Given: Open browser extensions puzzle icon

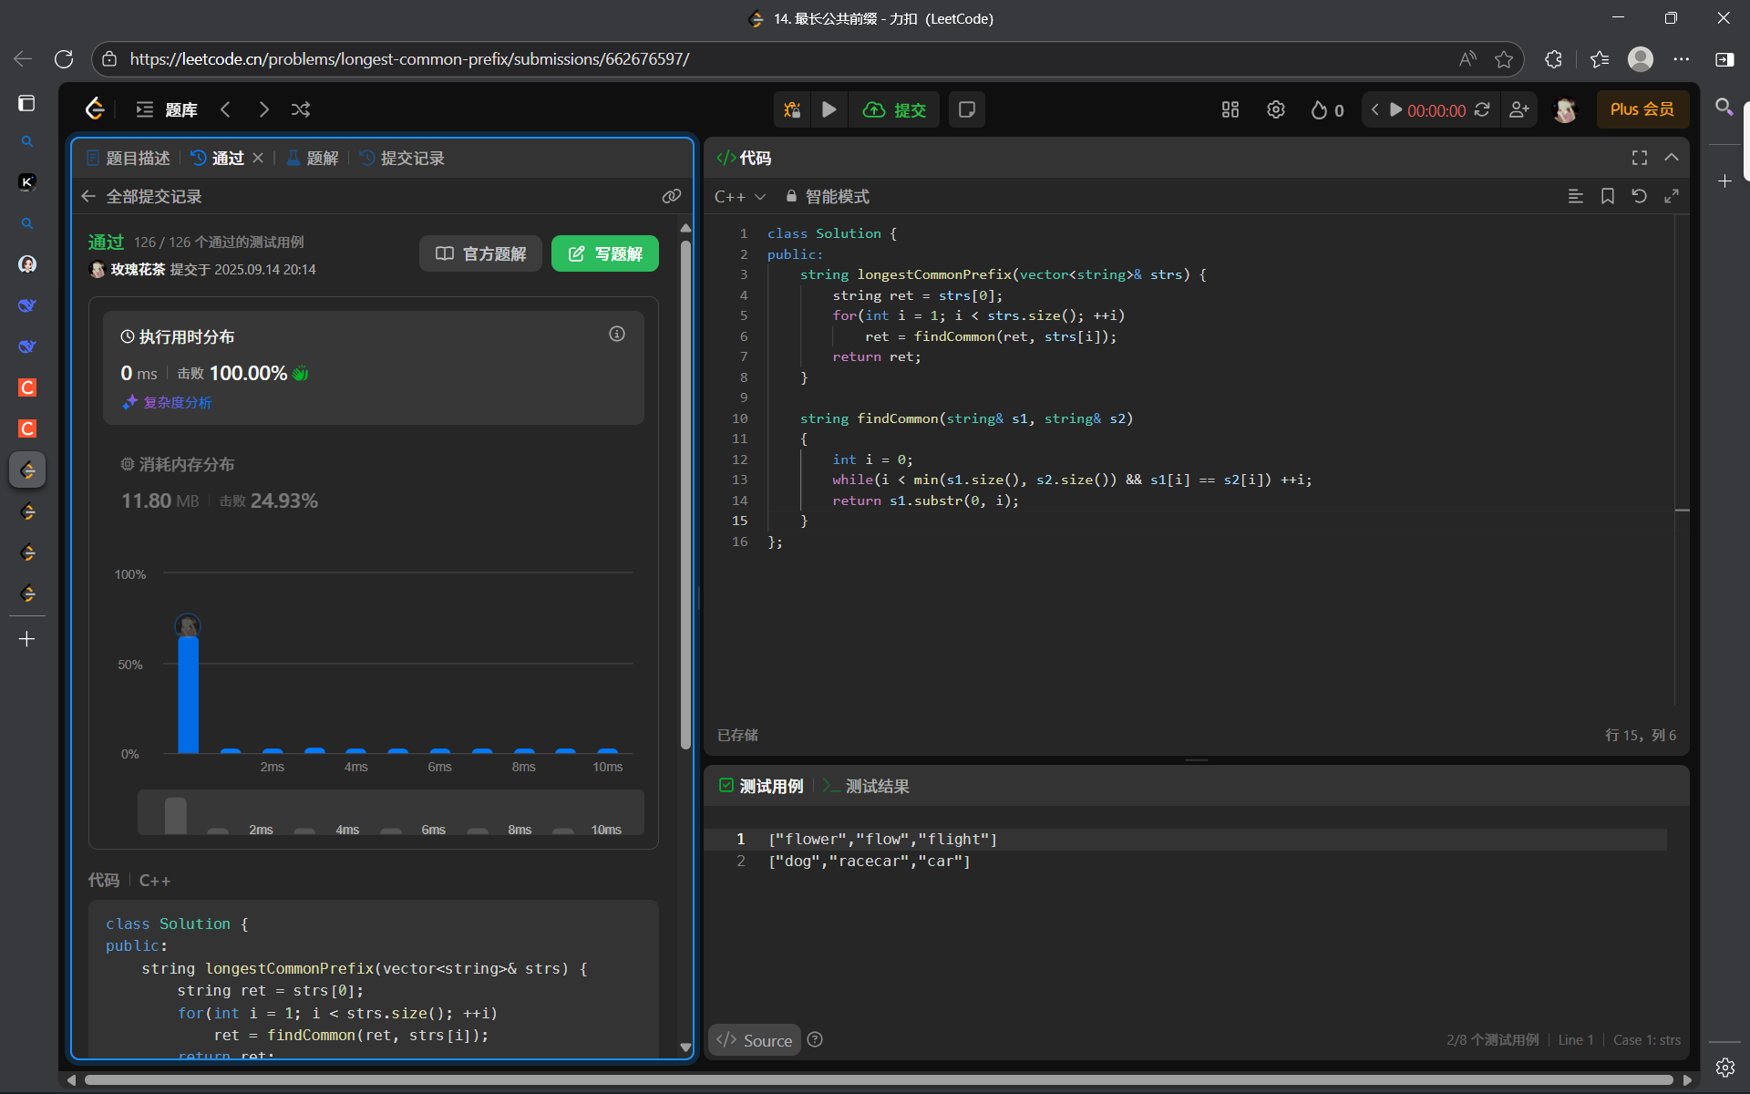Looking at the screenshot, I should coord(1554,59).
